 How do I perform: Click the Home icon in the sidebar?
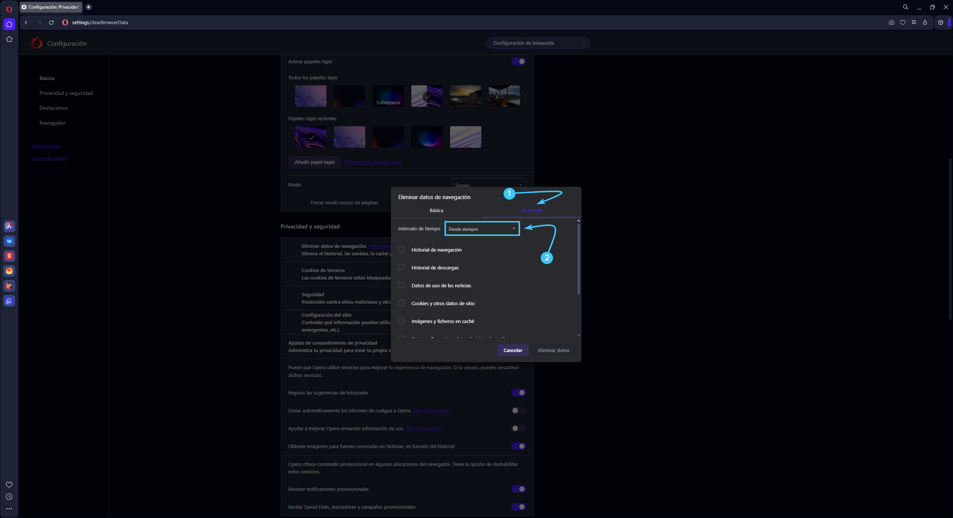(9, 24)
